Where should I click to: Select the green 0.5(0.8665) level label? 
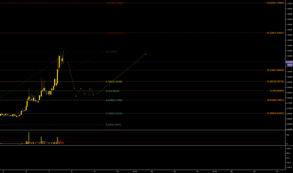tap(113, 91)
